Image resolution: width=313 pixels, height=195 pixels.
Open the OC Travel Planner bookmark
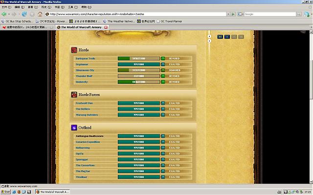pyautogui.click(x=169, y=21)
